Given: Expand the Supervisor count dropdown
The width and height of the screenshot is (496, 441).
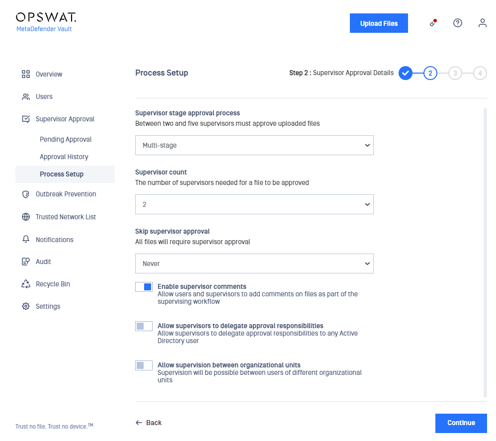Looking at the screenshot, I should click(254, 204).
